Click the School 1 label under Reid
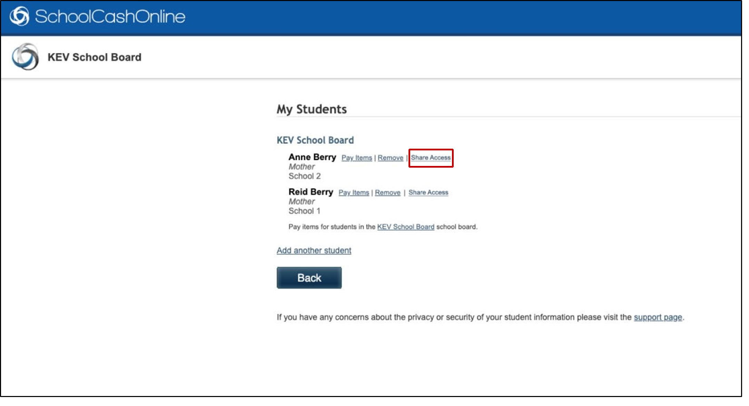Screen dimensions: 749x406 coord(304,211)
